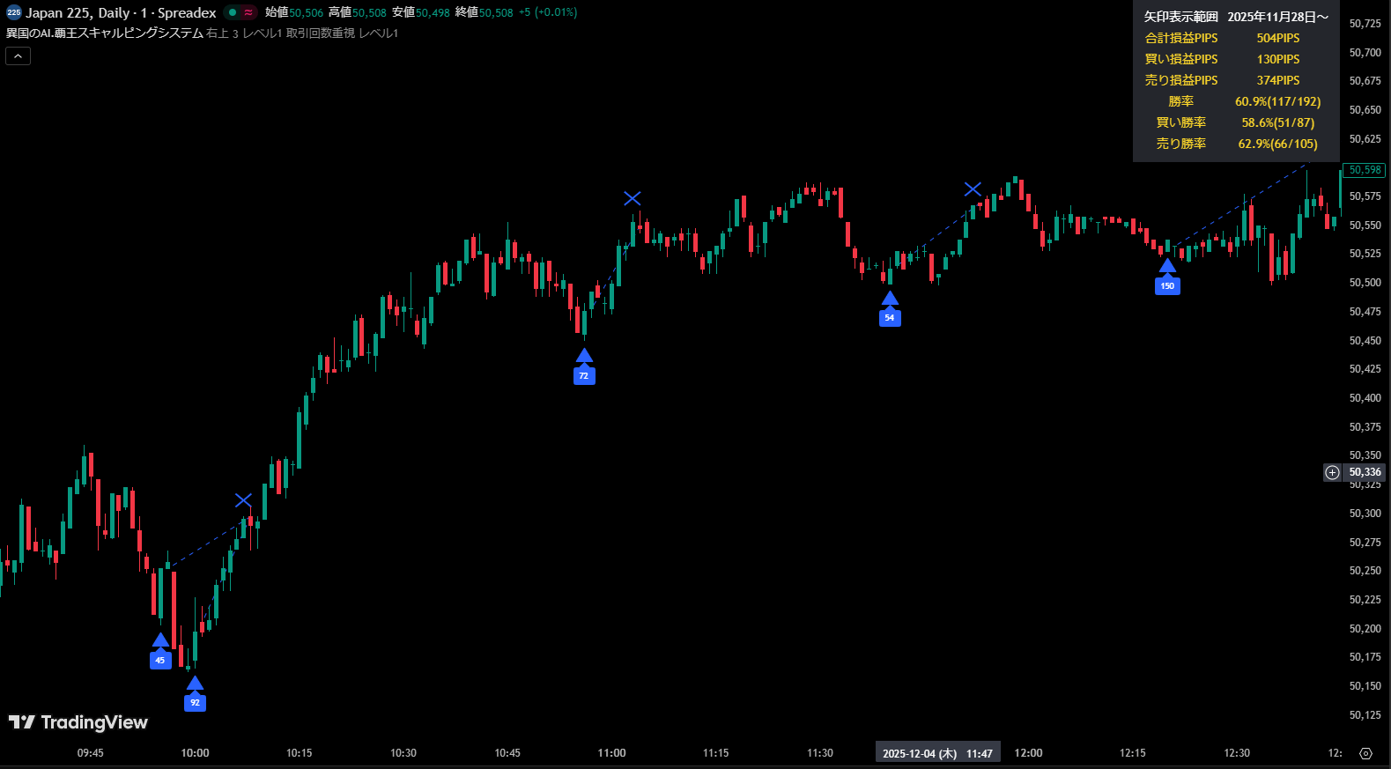
Task: Open the Japan 225, Daily · 1 · Spreadex symbol title
Action: pyautogui.click(x=121, y=13)
